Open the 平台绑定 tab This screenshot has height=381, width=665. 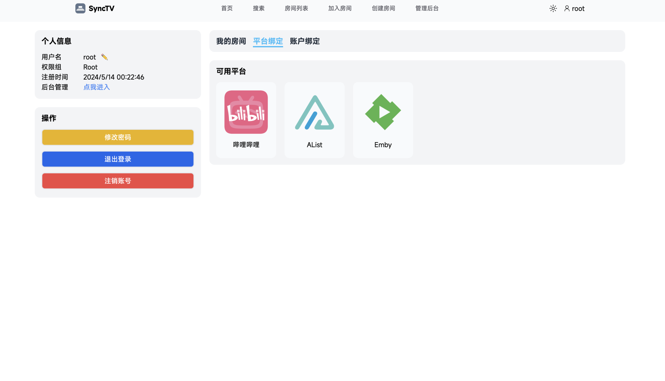(268, 41)
